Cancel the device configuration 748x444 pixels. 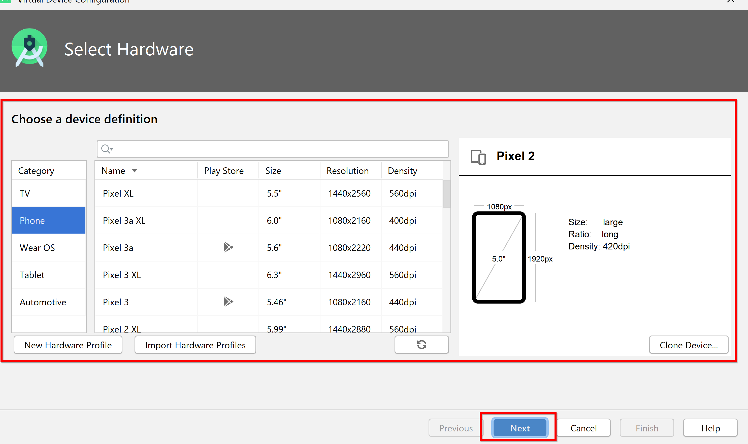point(583,428)
